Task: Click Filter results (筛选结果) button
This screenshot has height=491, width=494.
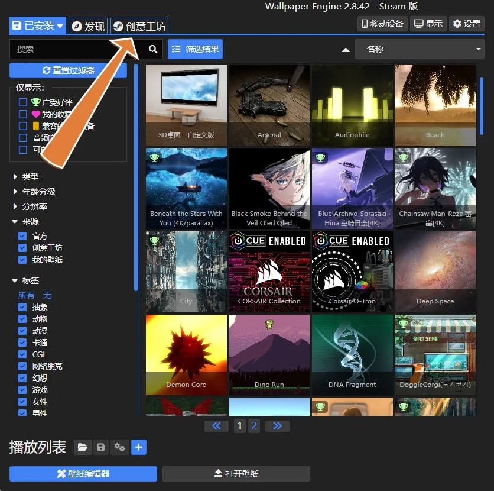Action: (196, 49)
